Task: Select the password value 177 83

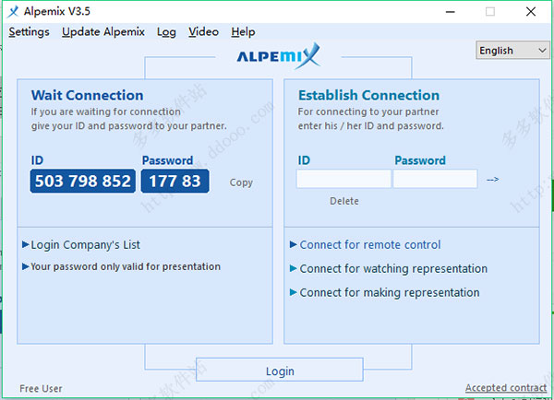Action: click(x=175, y=181)
